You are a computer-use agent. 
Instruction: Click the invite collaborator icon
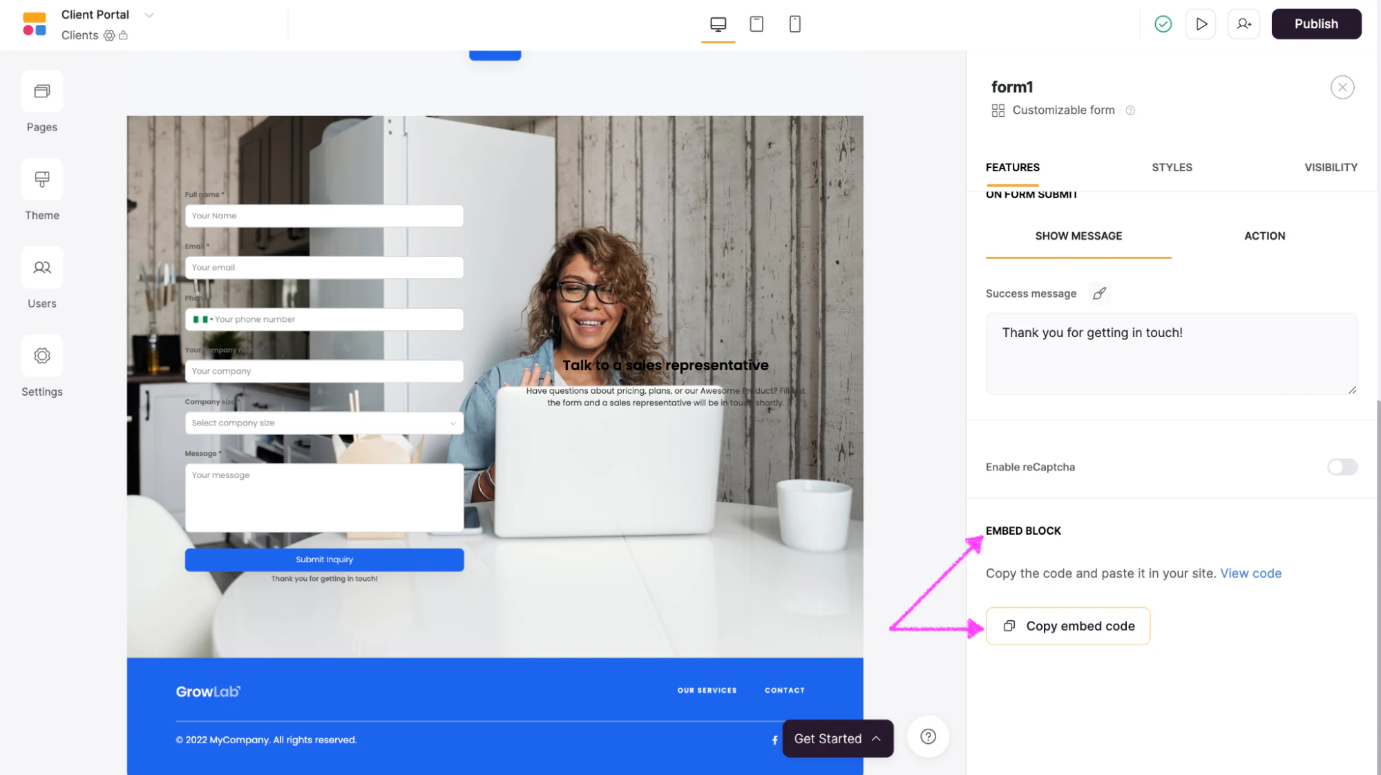pyautogui.click(x=1244, y=24)
